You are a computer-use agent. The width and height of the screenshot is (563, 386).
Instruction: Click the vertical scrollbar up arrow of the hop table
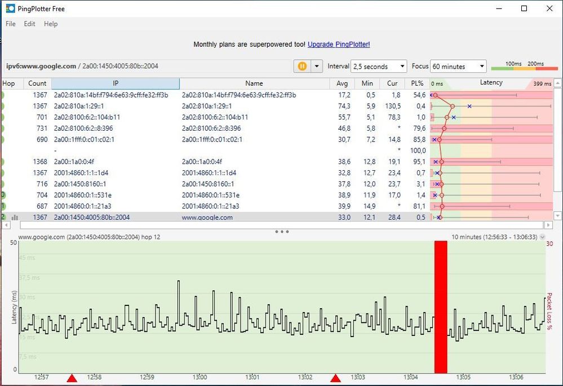pyautogui.click(x=557, y=83)
